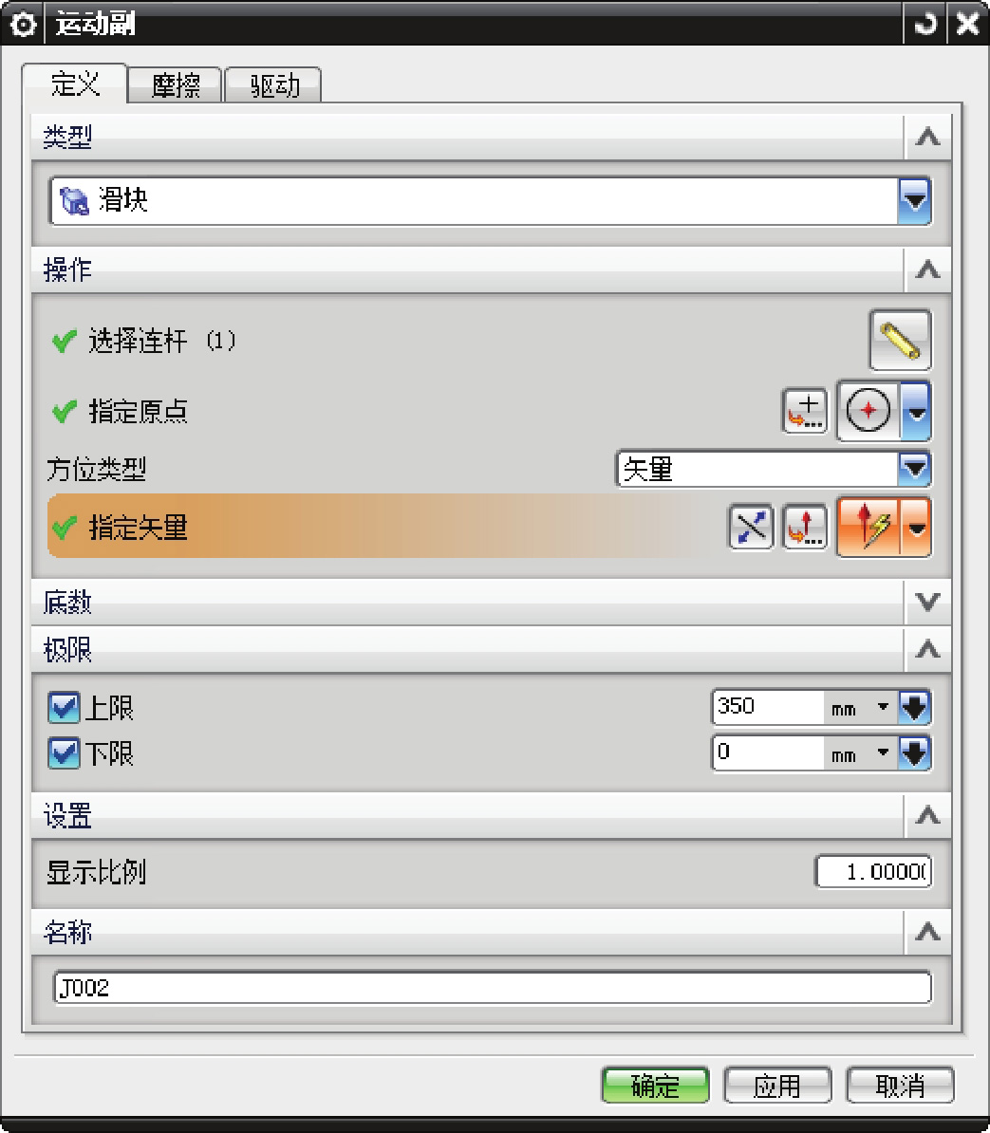Toggle the 上限 upper limit checkbox
990x1133 pixels.
pyautogui.click(x=64, y=707)
